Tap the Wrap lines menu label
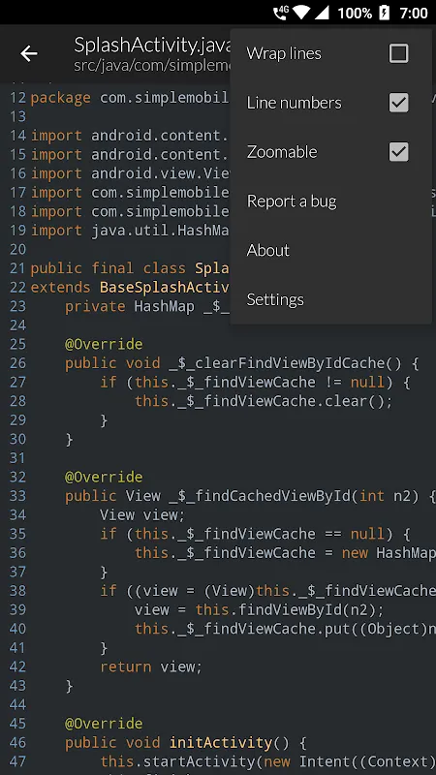The width and height of the screenshot is (436, 775). (x=284, y=53)
